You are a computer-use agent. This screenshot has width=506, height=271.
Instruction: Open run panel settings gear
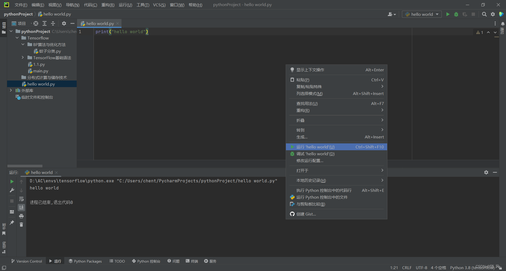tap(486, 172)
